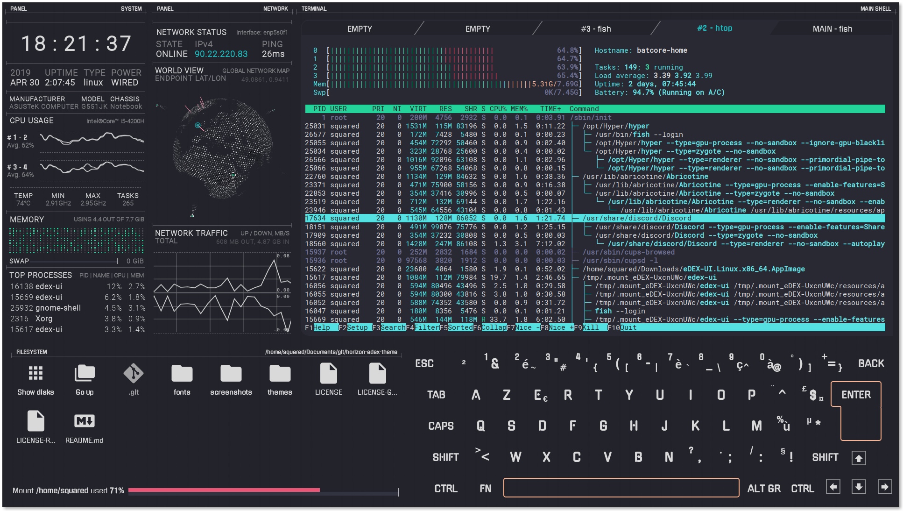Screen dimensions: 903x511
Task: Click F9 Kill in htop footer
Action: click(x=591, y=327)
